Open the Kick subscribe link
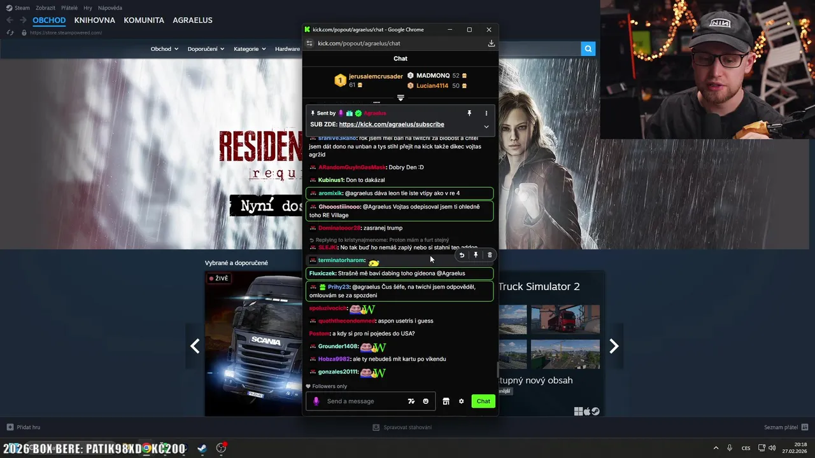Screen dimensions: 815x458 click(392, 125)
